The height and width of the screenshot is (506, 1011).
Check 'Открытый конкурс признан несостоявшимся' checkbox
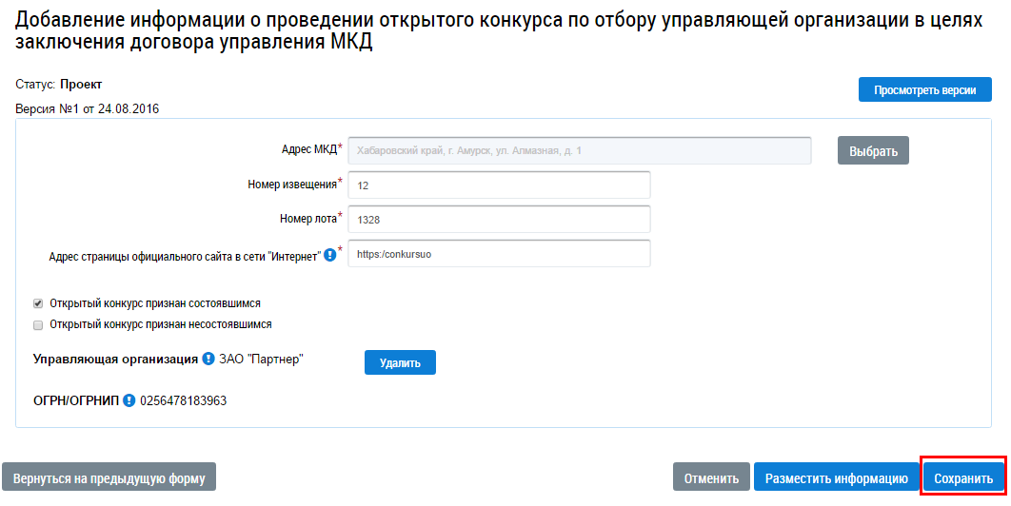[x=38, y=324]
